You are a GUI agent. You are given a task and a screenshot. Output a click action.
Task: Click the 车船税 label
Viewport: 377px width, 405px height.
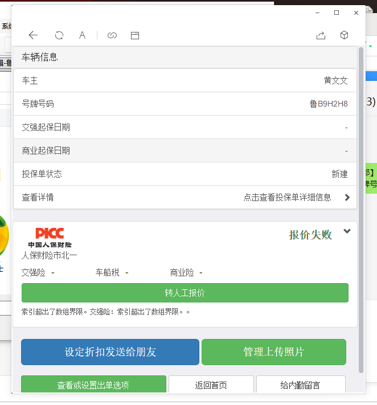[108, 272]
